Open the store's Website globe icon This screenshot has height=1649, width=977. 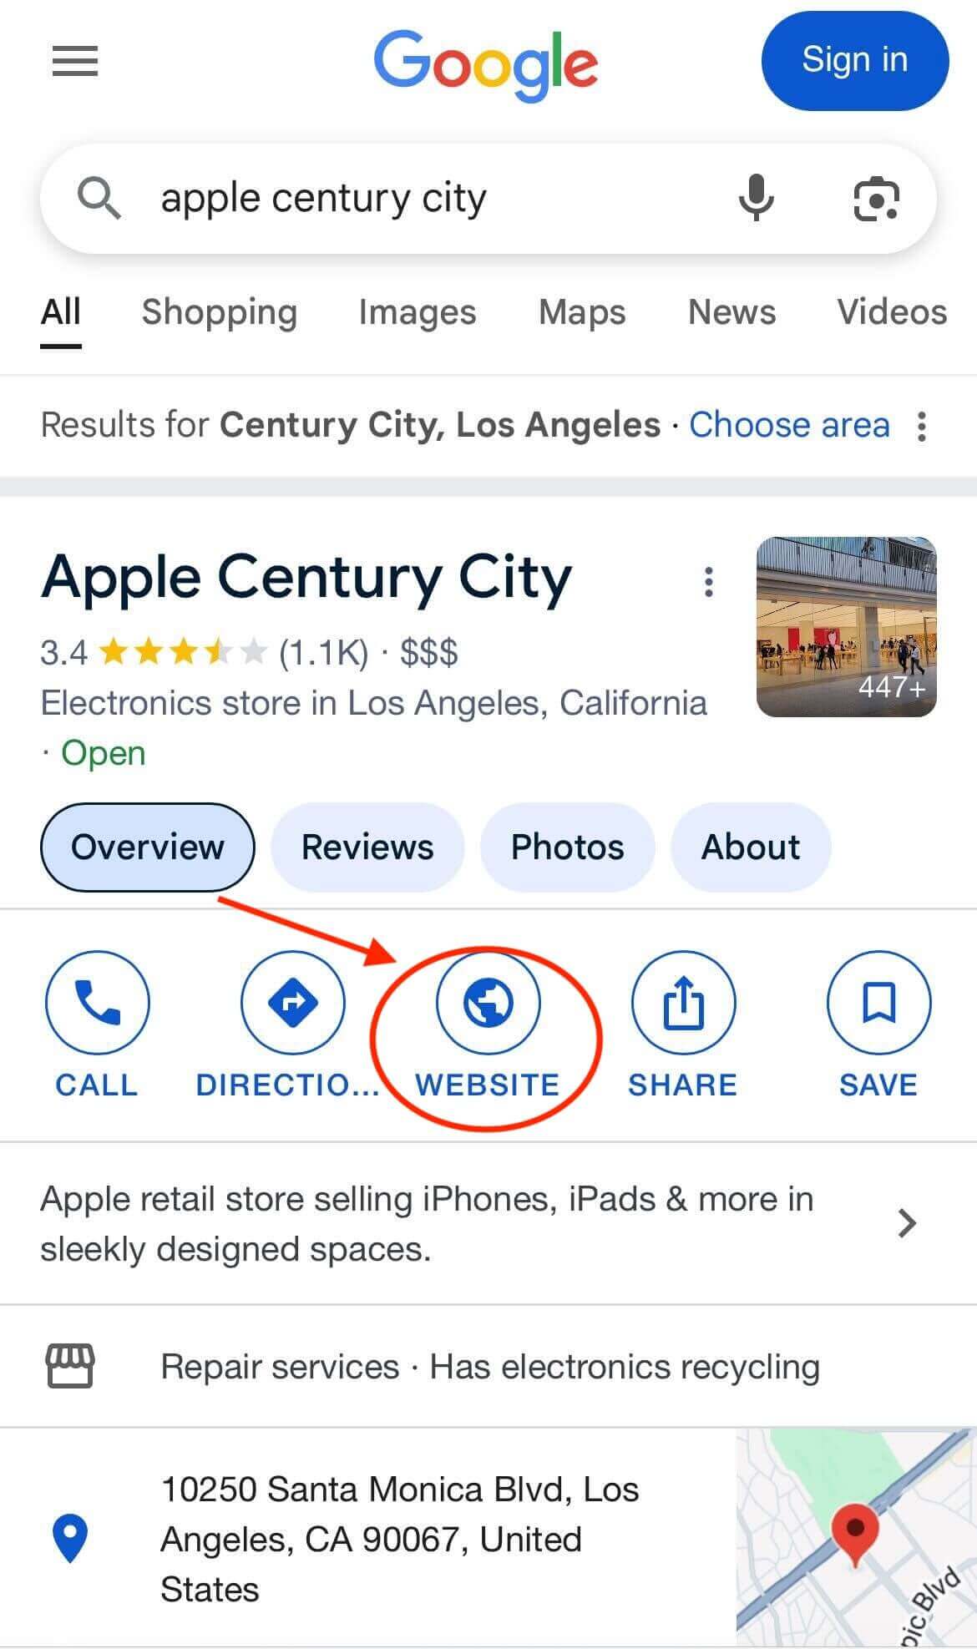(488, 1001)
